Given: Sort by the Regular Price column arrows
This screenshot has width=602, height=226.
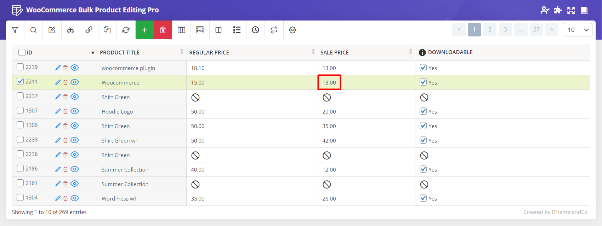Looking at the screenshot, I should pos(313,52).
